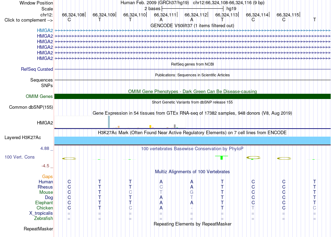Click the Mouse alignment row label
The height and width of the screenshot is (237, 331).
coord(46,192)
